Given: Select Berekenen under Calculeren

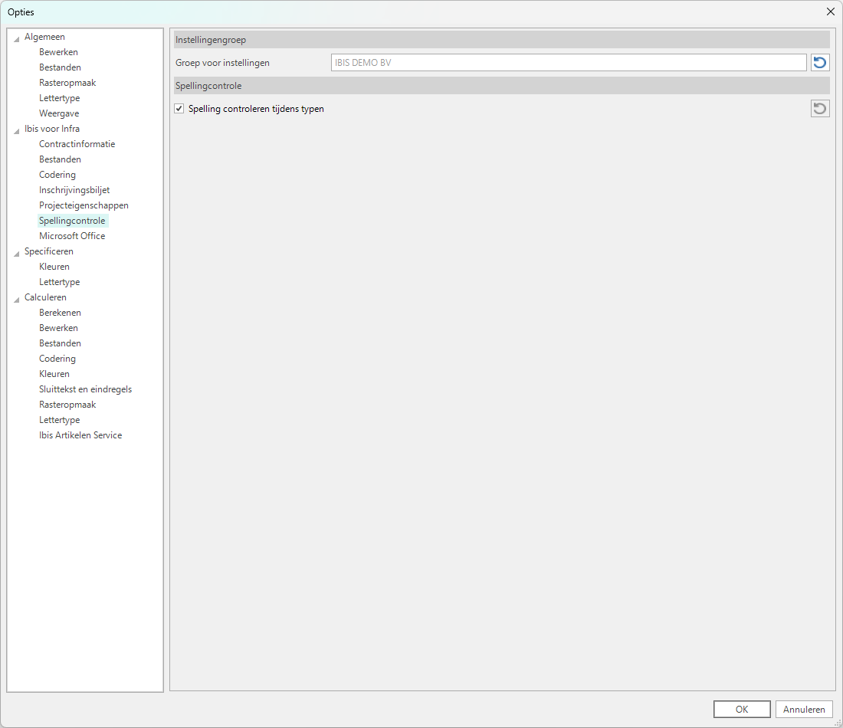Looking at the screenshot, I should pos(60,313).
